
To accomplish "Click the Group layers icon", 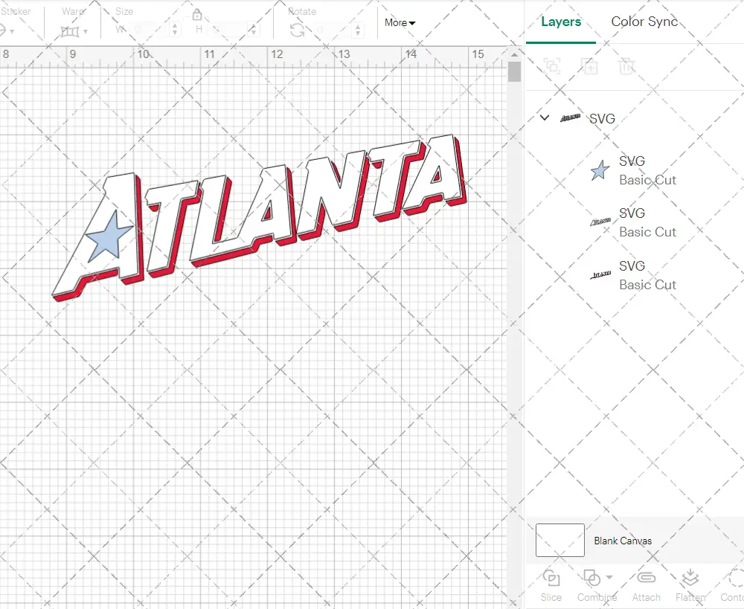I will 552,66.
